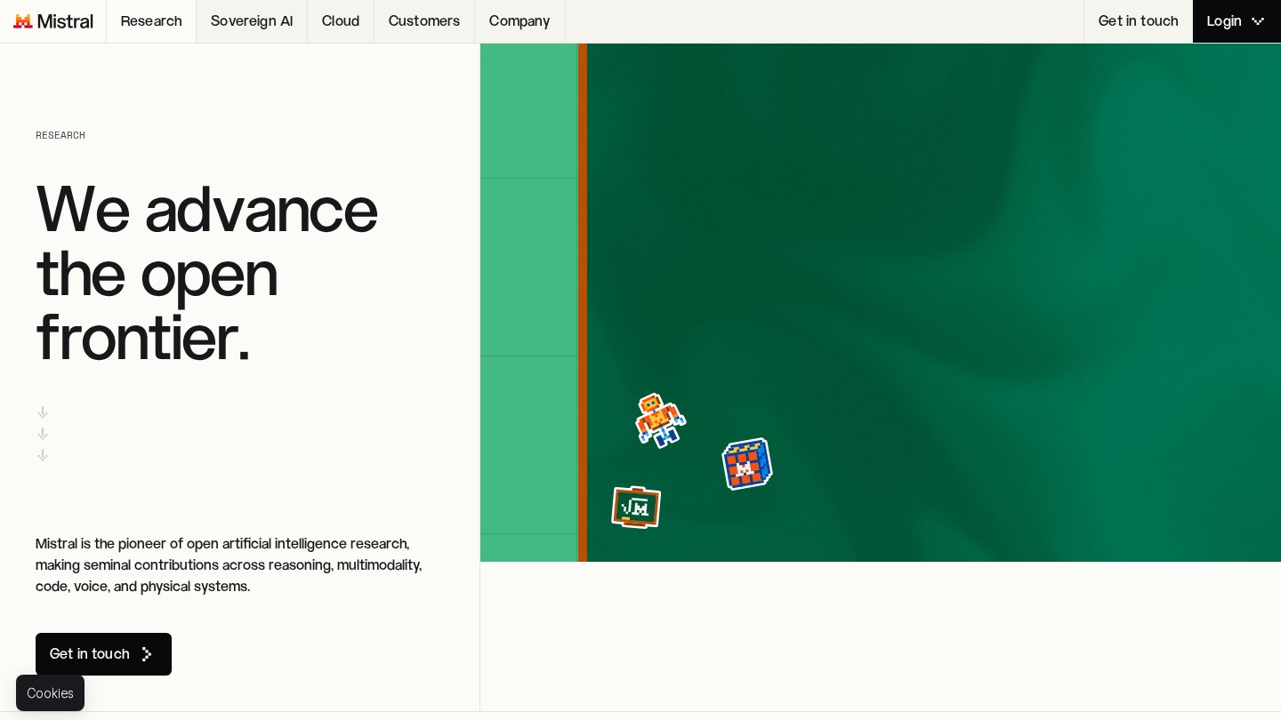Click the black Get in touch button
The height and width of the screenshot is (720, 1281).
(103, 654)
